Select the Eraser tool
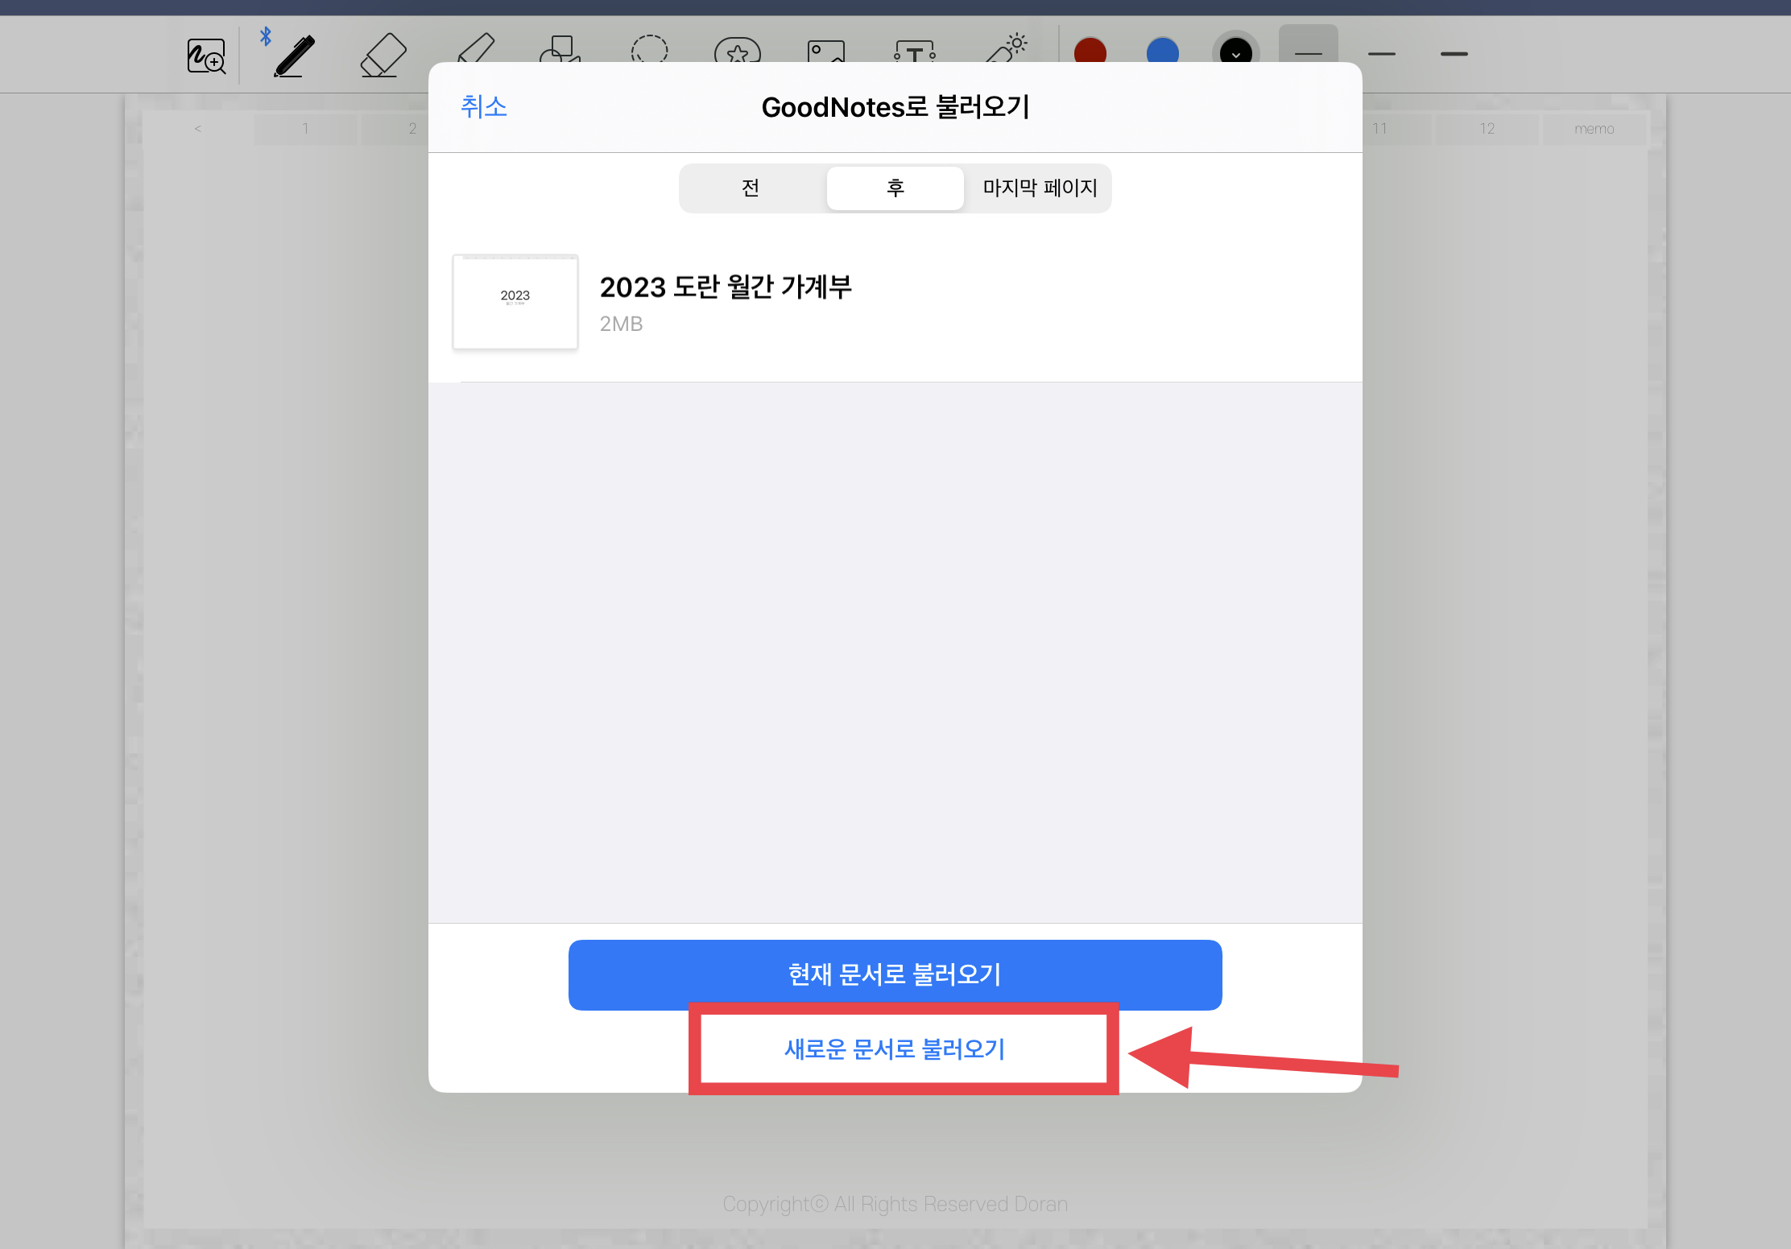 pos(383,55)
